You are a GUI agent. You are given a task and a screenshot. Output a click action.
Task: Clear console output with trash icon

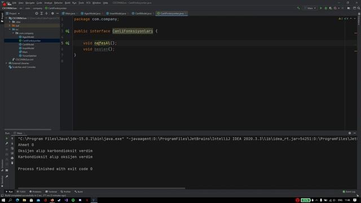coord(12,163)
